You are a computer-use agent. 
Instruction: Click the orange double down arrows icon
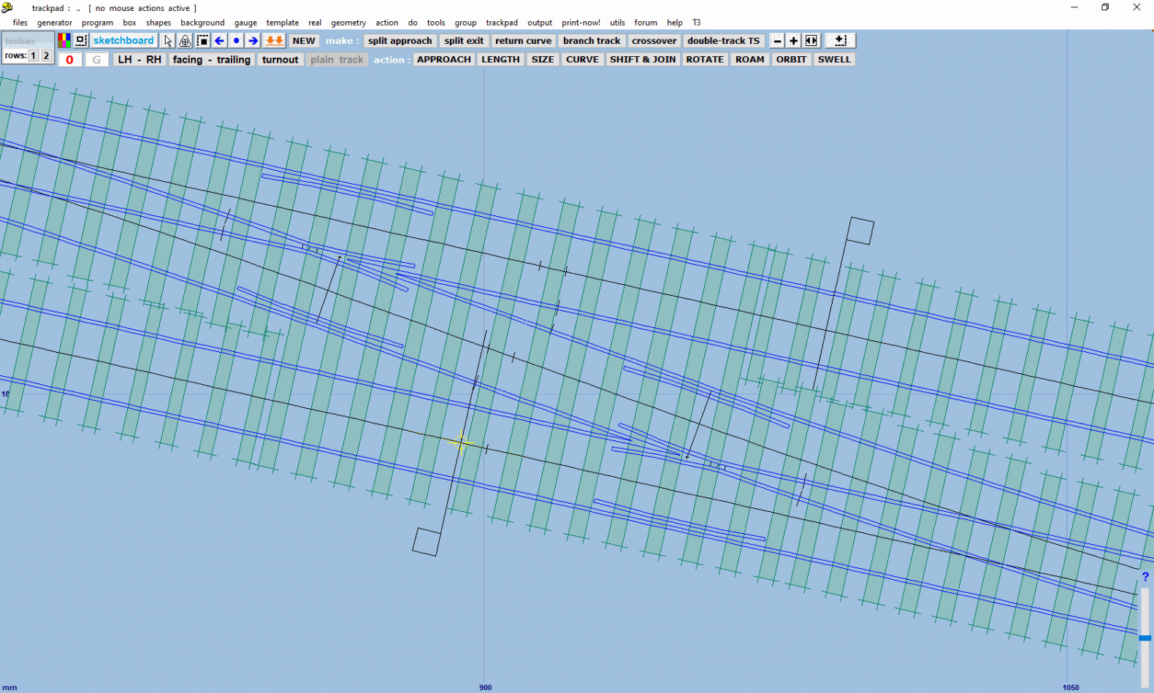point(274,41)
